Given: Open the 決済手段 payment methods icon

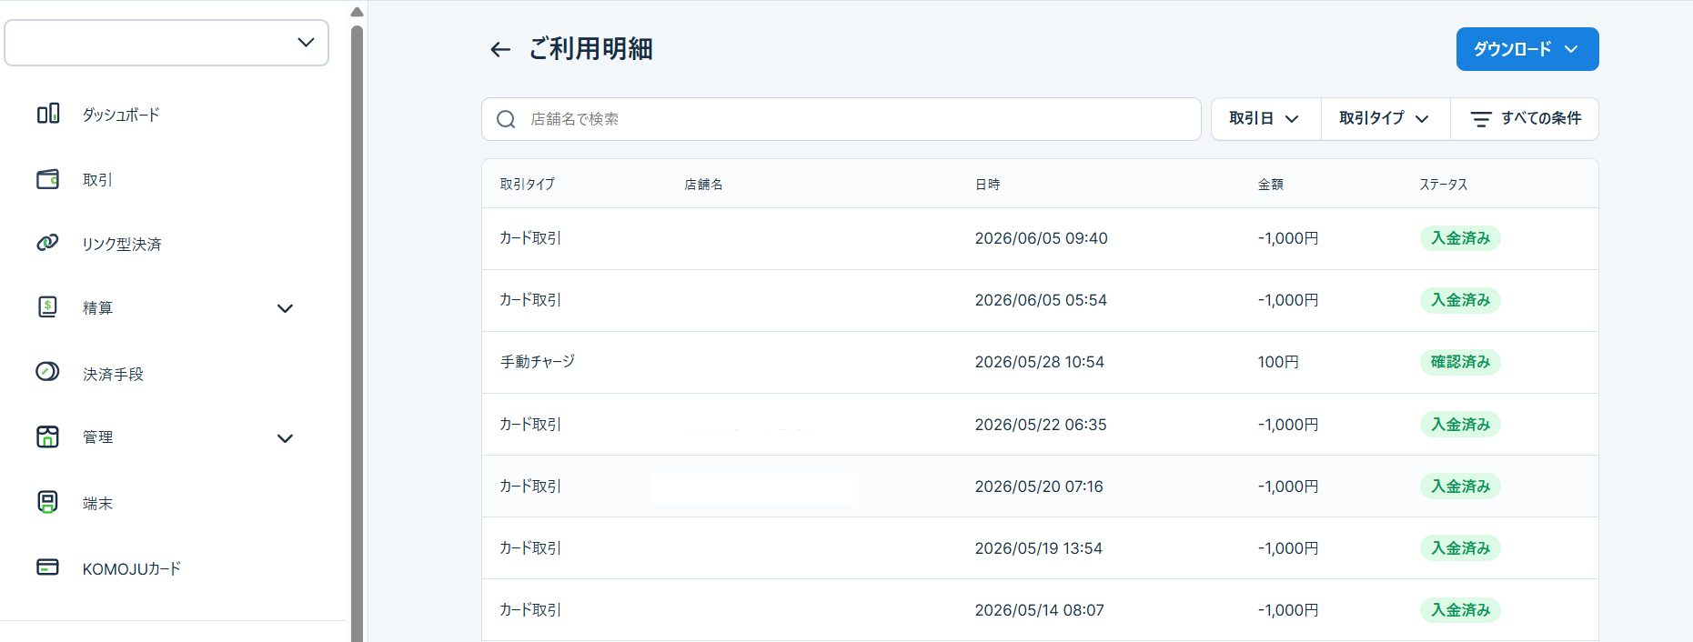Looking at the screenshot, I should pyautogui.click(x=48, y=372).
